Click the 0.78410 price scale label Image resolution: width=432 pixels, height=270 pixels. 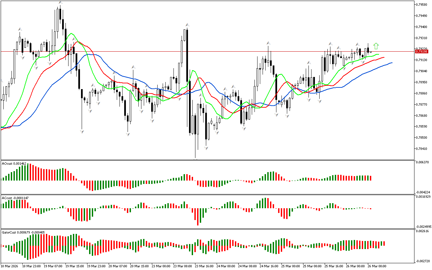422,149
